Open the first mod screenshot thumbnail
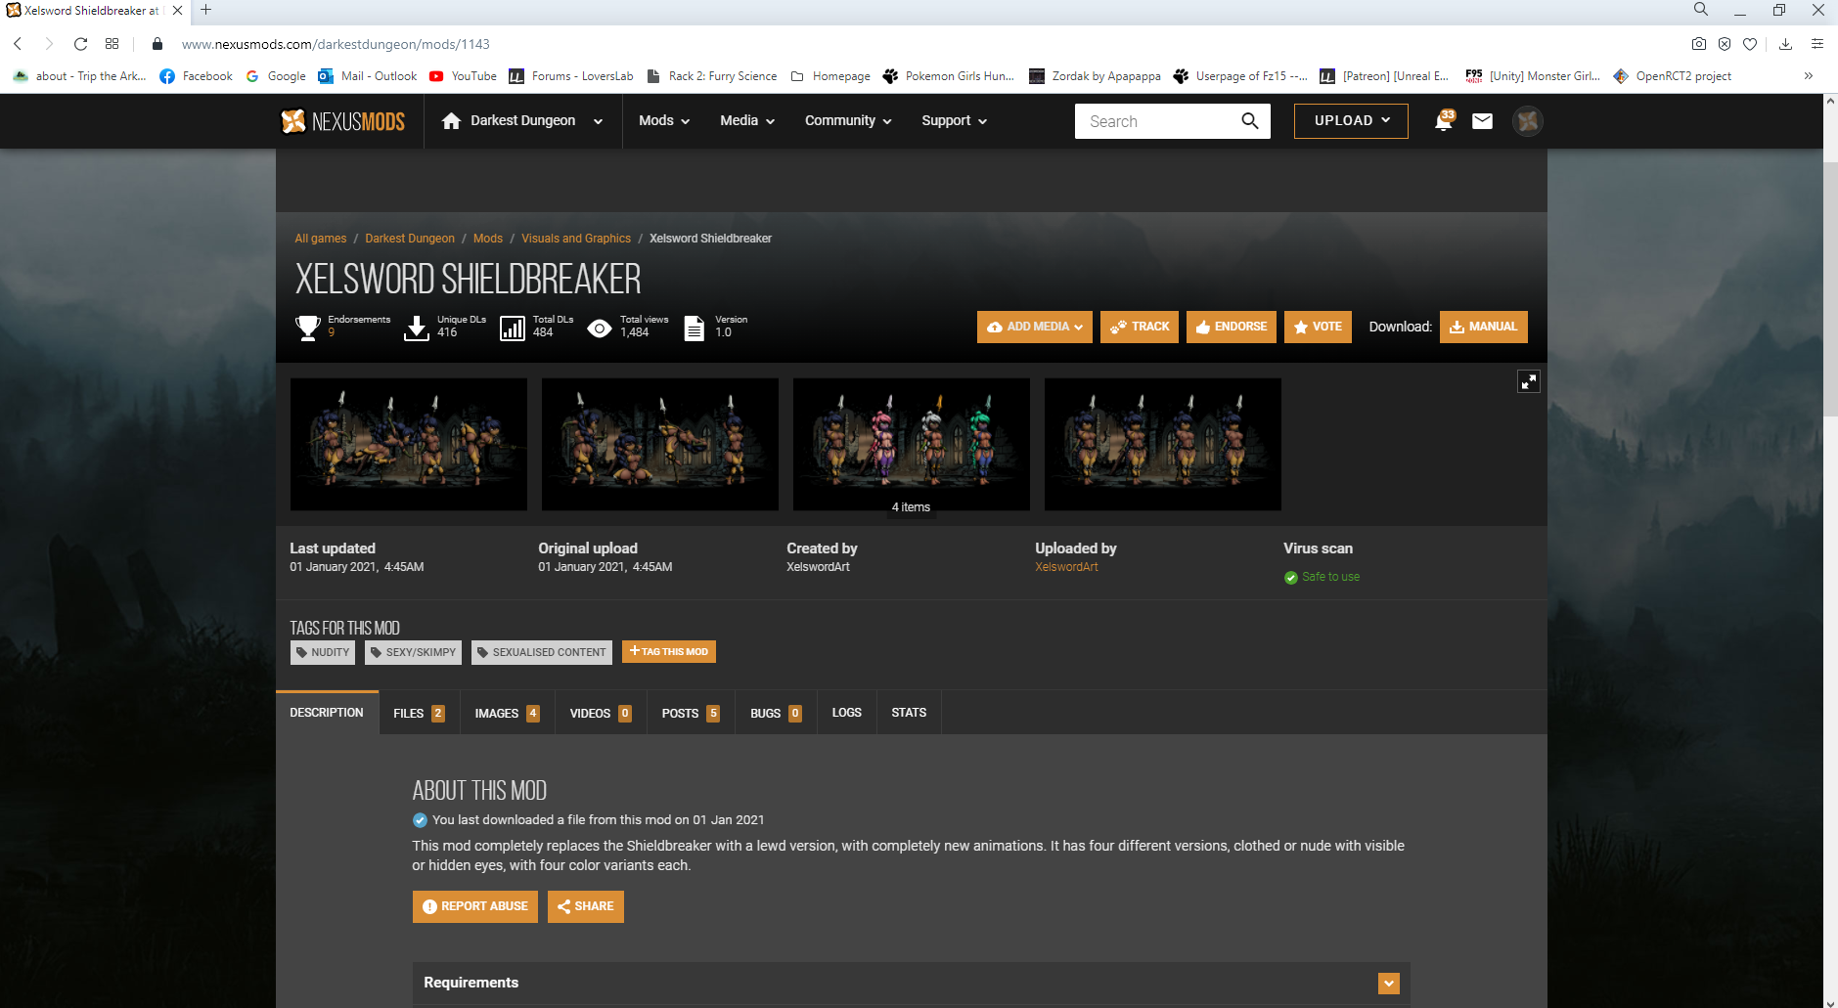Screen dimensions: 1838x1008 click(409, 445)
